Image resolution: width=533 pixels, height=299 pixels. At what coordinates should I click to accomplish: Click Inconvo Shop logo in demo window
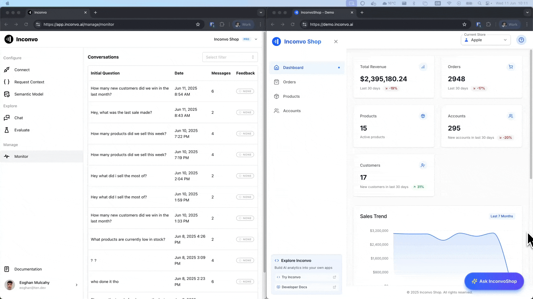296,42
